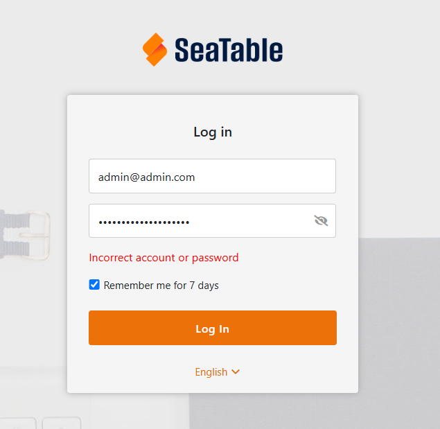
Task: Click the orange SeaTable logo icon
Action: click(155, 50)
